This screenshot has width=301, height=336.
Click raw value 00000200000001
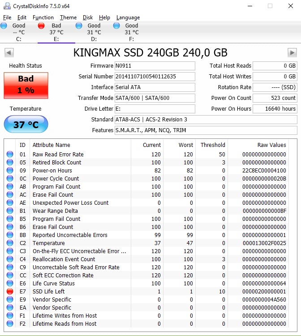pyautogui.click(x=264, y=292)
